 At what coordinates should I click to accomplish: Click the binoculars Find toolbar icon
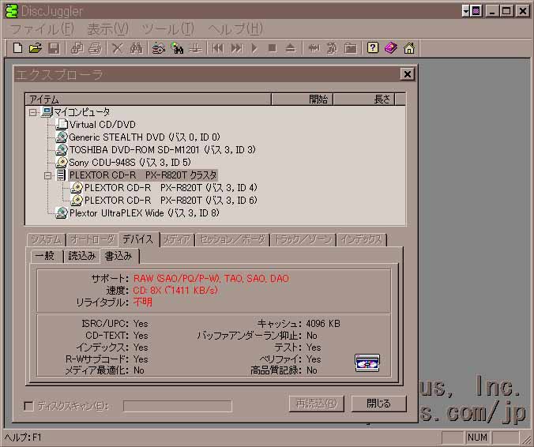point(136,48)
